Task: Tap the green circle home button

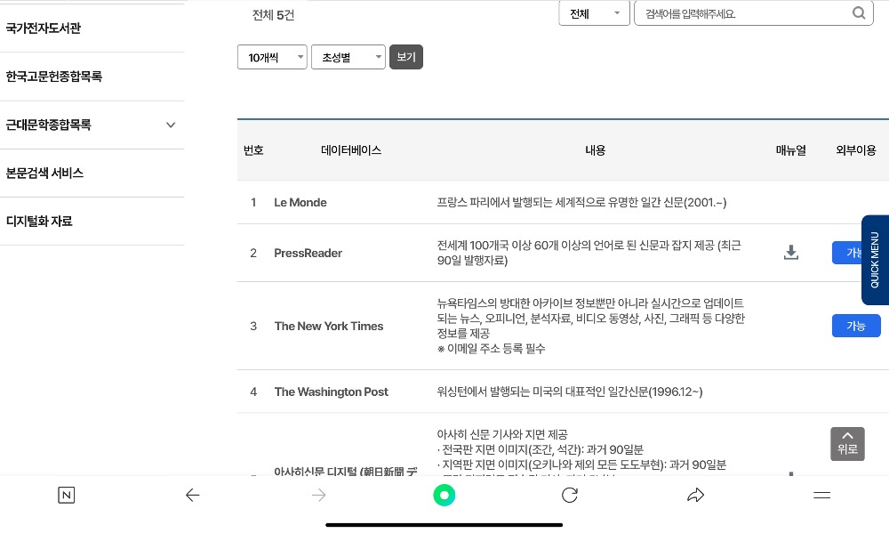Action: (x=444, y=495)
